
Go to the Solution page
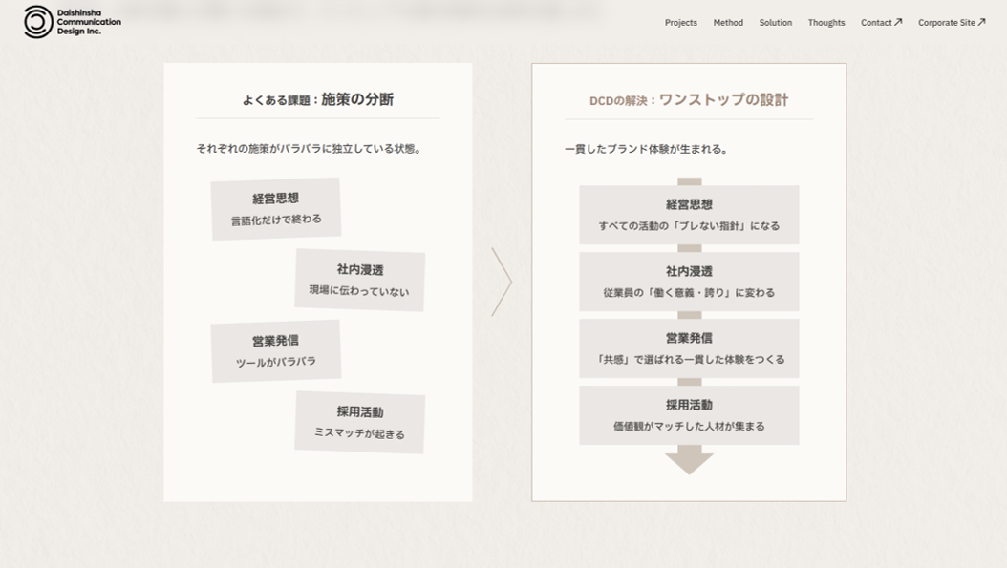(x=775, y=23)
